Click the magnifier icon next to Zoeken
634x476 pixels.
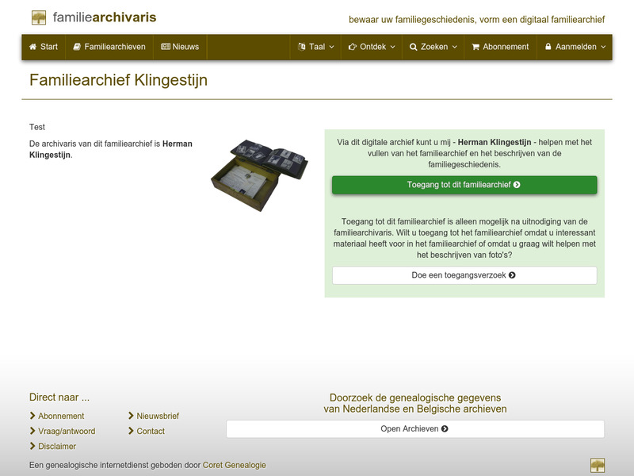point(414,47)
